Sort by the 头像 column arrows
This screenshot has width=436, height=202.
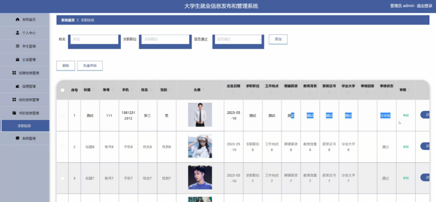click(x=203, y=90)
